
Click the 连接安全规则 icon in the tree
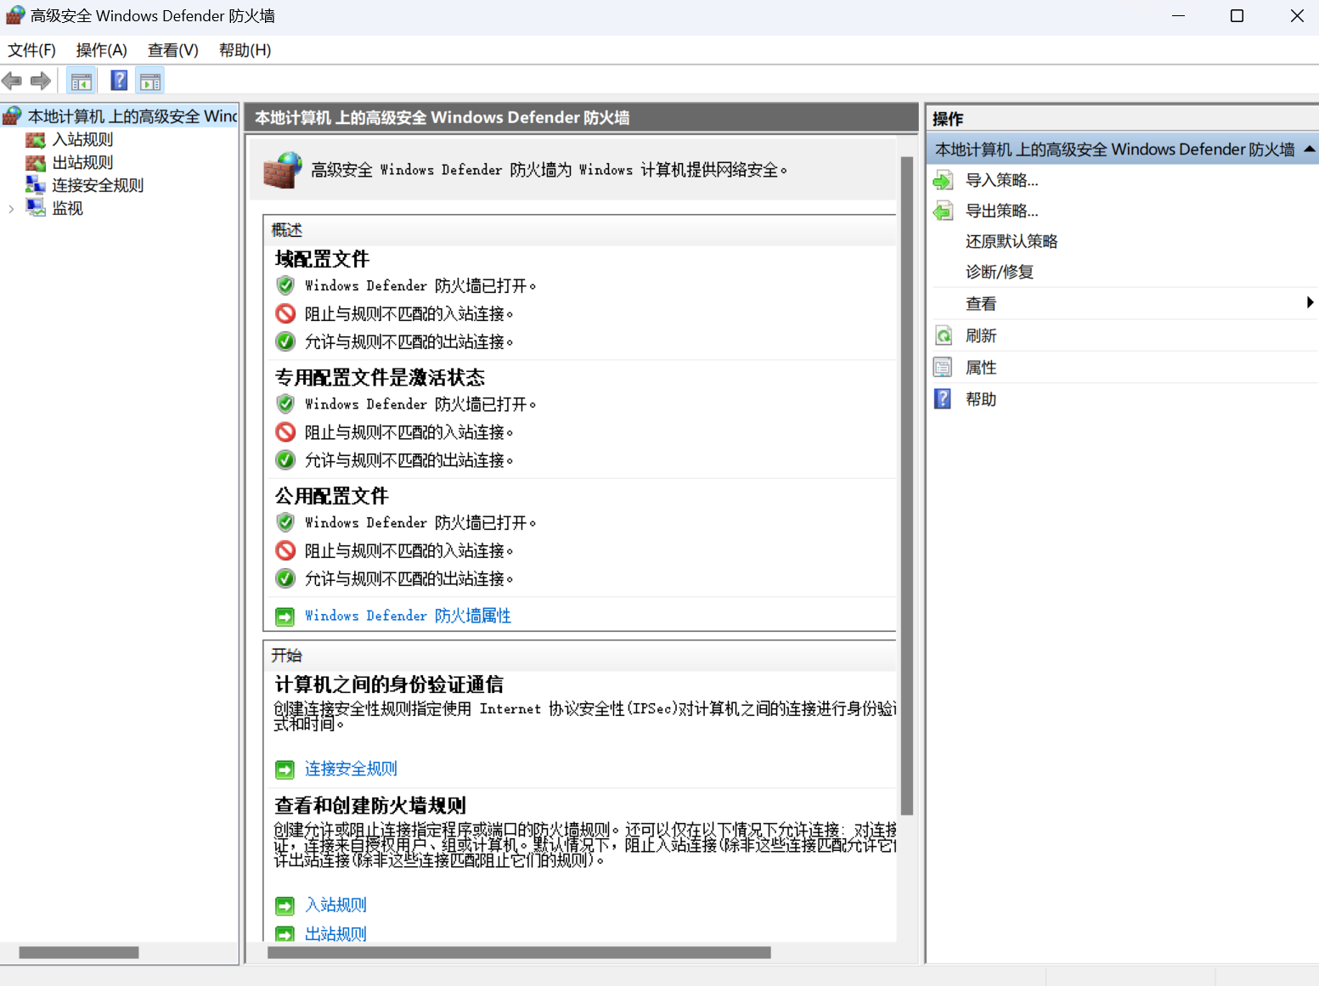(36, 185)
